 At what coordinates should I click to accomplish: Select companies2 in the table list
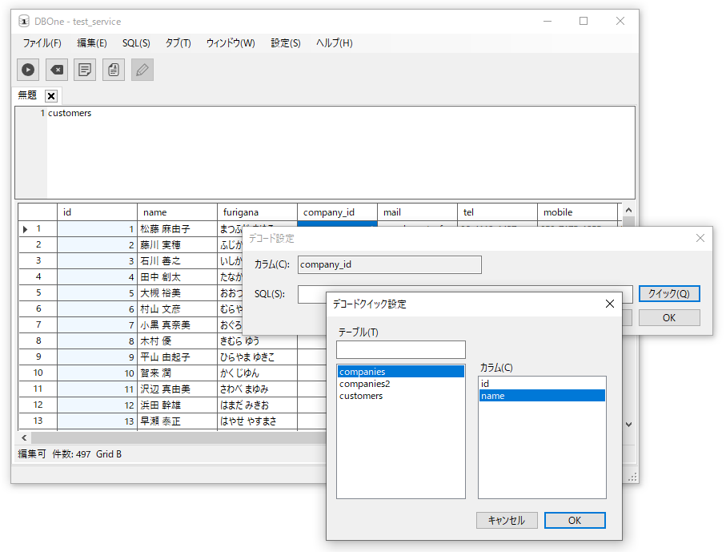365,384
